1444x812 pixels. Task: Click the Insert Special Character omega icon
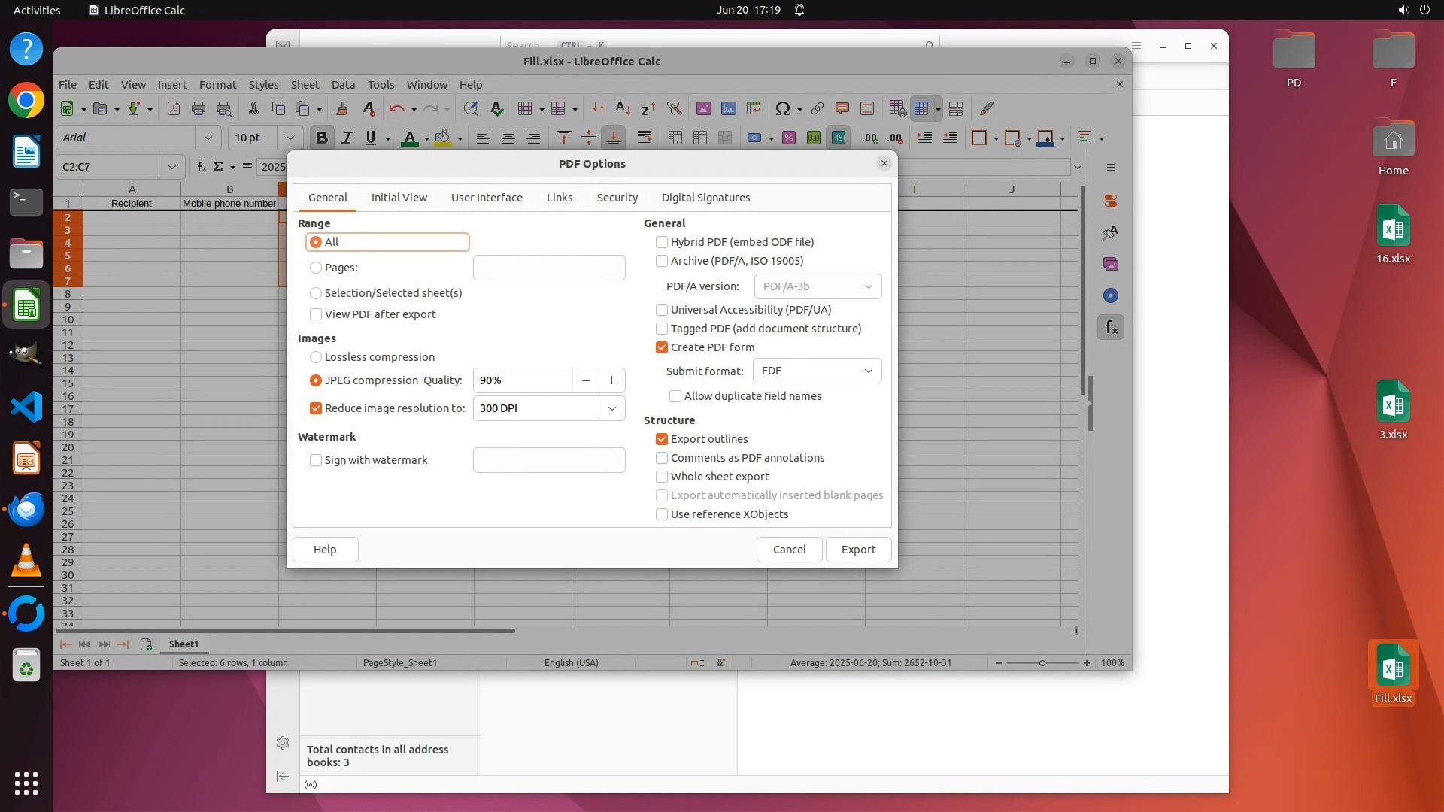pyautogui.click(x=782, y=108)
